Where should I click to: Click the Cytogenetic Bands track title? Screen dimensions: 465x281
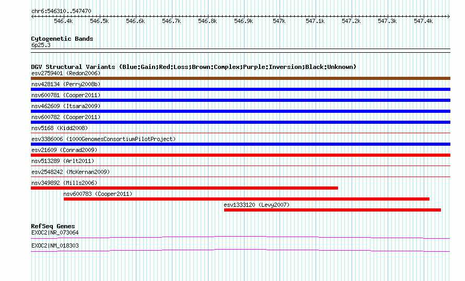(x=62, y=39)
